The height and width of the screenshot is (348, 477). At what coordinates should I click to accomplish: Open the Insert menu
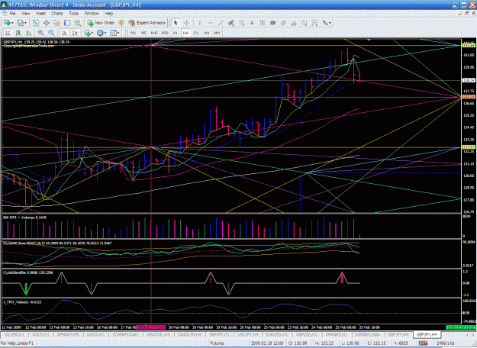(x=40, y=14)
